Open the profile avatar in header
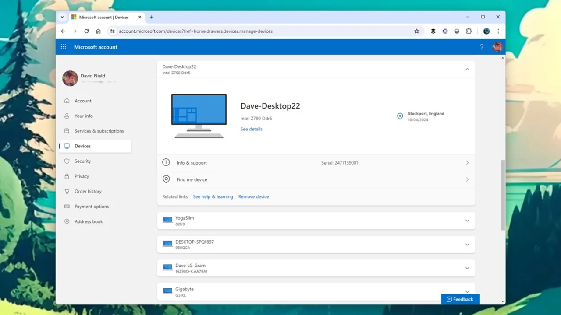This screenshot has width=561, height=315. [x=497, y=47]
